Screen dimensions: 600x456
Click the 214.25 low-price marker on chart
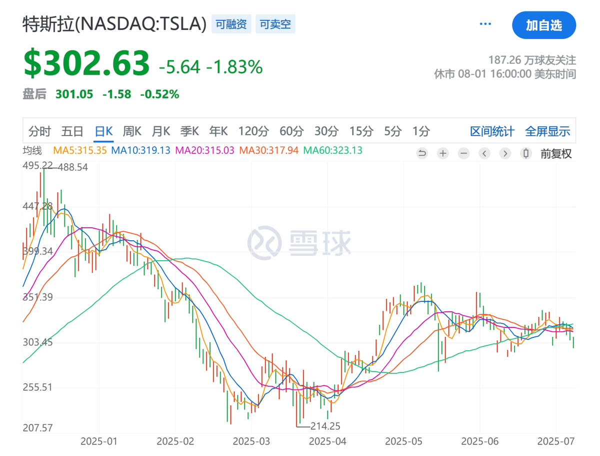(325, 426)
